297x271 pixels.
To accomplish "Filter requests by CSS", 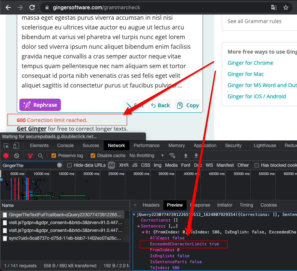I will coord(146,165).
